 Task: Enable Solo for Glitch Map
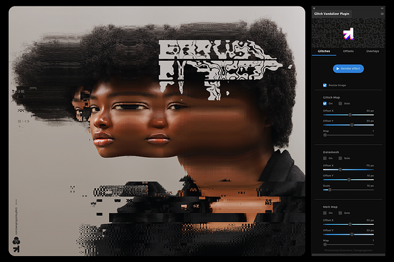coord(341,103)
